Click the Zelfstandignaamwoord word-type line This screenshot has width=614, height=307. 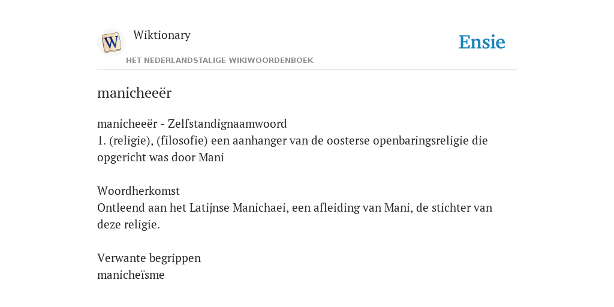[192, 124]
